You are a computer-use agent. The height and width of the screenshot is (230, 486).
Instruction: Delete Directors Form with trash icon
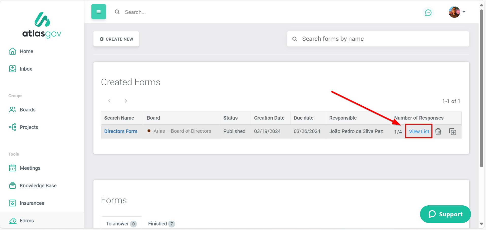click(x=438, y=132)
